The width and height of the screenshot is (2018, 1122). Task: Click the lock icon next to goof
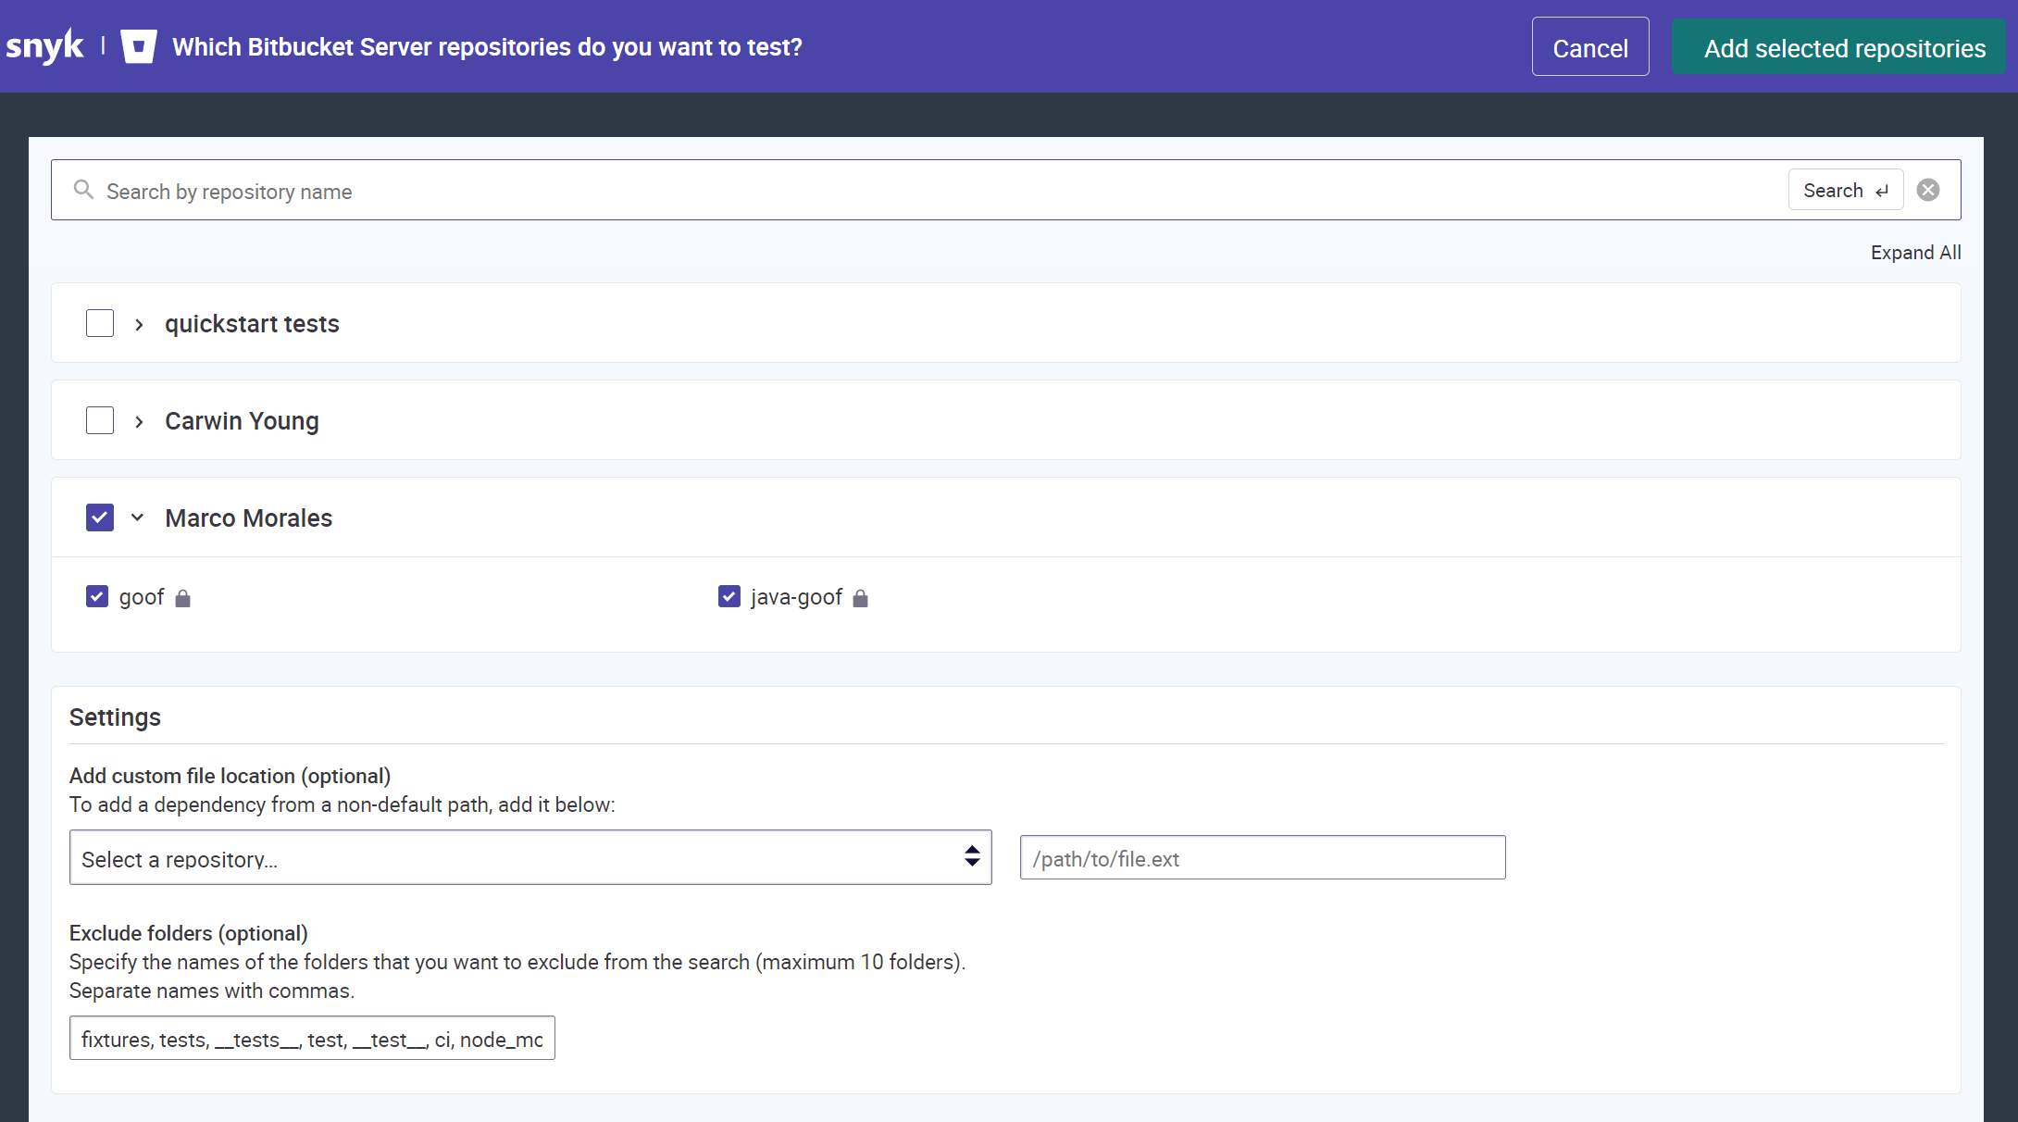(x=182, y=598)
